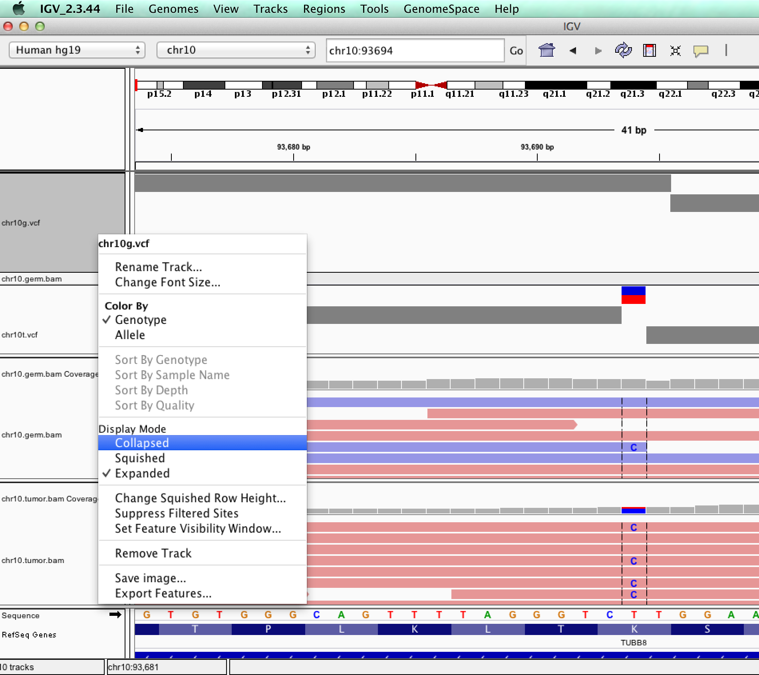This screenshot has width=759, height=675.
Task: Click the Go button
Action: [x=516, y=50]
